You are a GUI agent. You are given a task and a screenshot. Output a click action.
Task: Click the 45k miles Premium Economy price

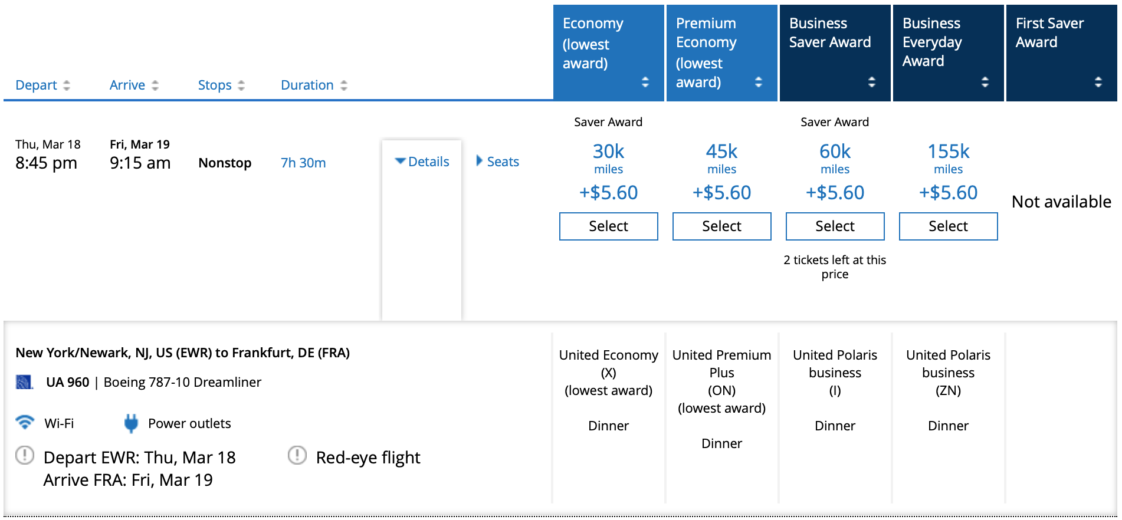coord(721,152)
